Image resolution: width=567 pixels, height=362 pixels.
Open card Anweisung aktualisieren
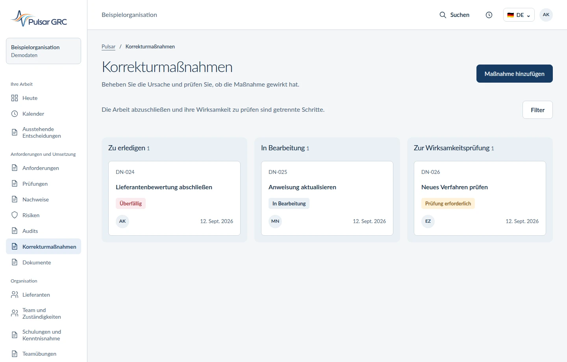(327, 198)
